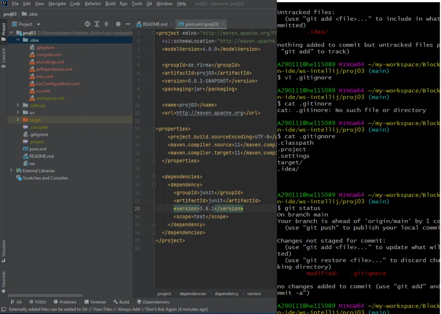This screenshot has width=441, height=314.
Task: Expand External Libraries node
Action: (12, 171)
